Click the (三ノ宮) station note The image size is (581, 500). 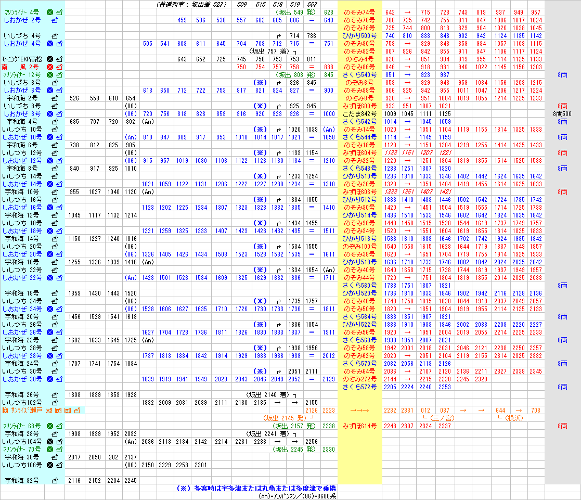(x=442, y=418)
